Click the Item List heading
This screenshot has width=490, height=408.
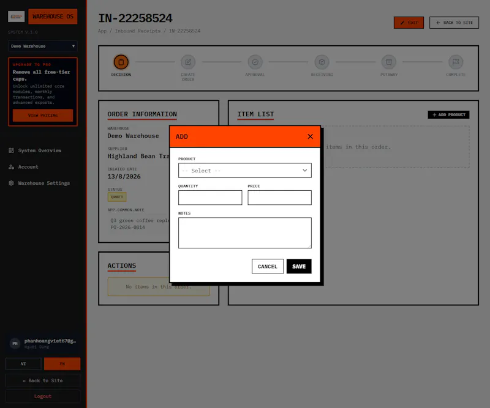point(255,114)
